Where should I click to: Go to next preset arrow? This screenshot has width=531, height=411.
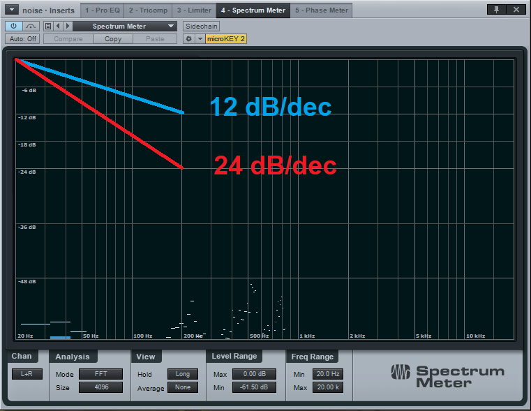(x=68, y=26)
